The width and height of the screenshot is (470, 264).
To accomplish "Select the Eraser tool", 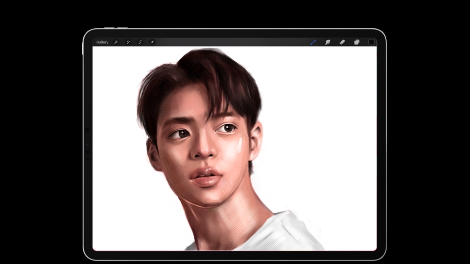I will (342, 42).
